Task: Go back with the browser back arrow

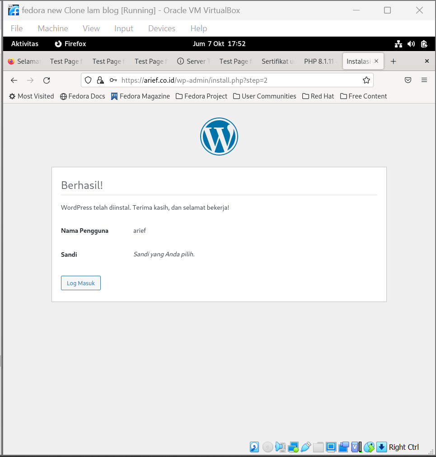Action: [x=14, y=80]
